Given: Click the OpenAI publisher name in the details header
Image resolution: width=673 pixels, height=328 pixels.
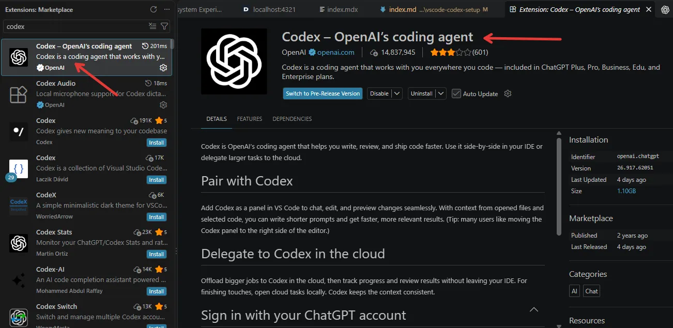Looking at the screenshot, I should 294,52.
